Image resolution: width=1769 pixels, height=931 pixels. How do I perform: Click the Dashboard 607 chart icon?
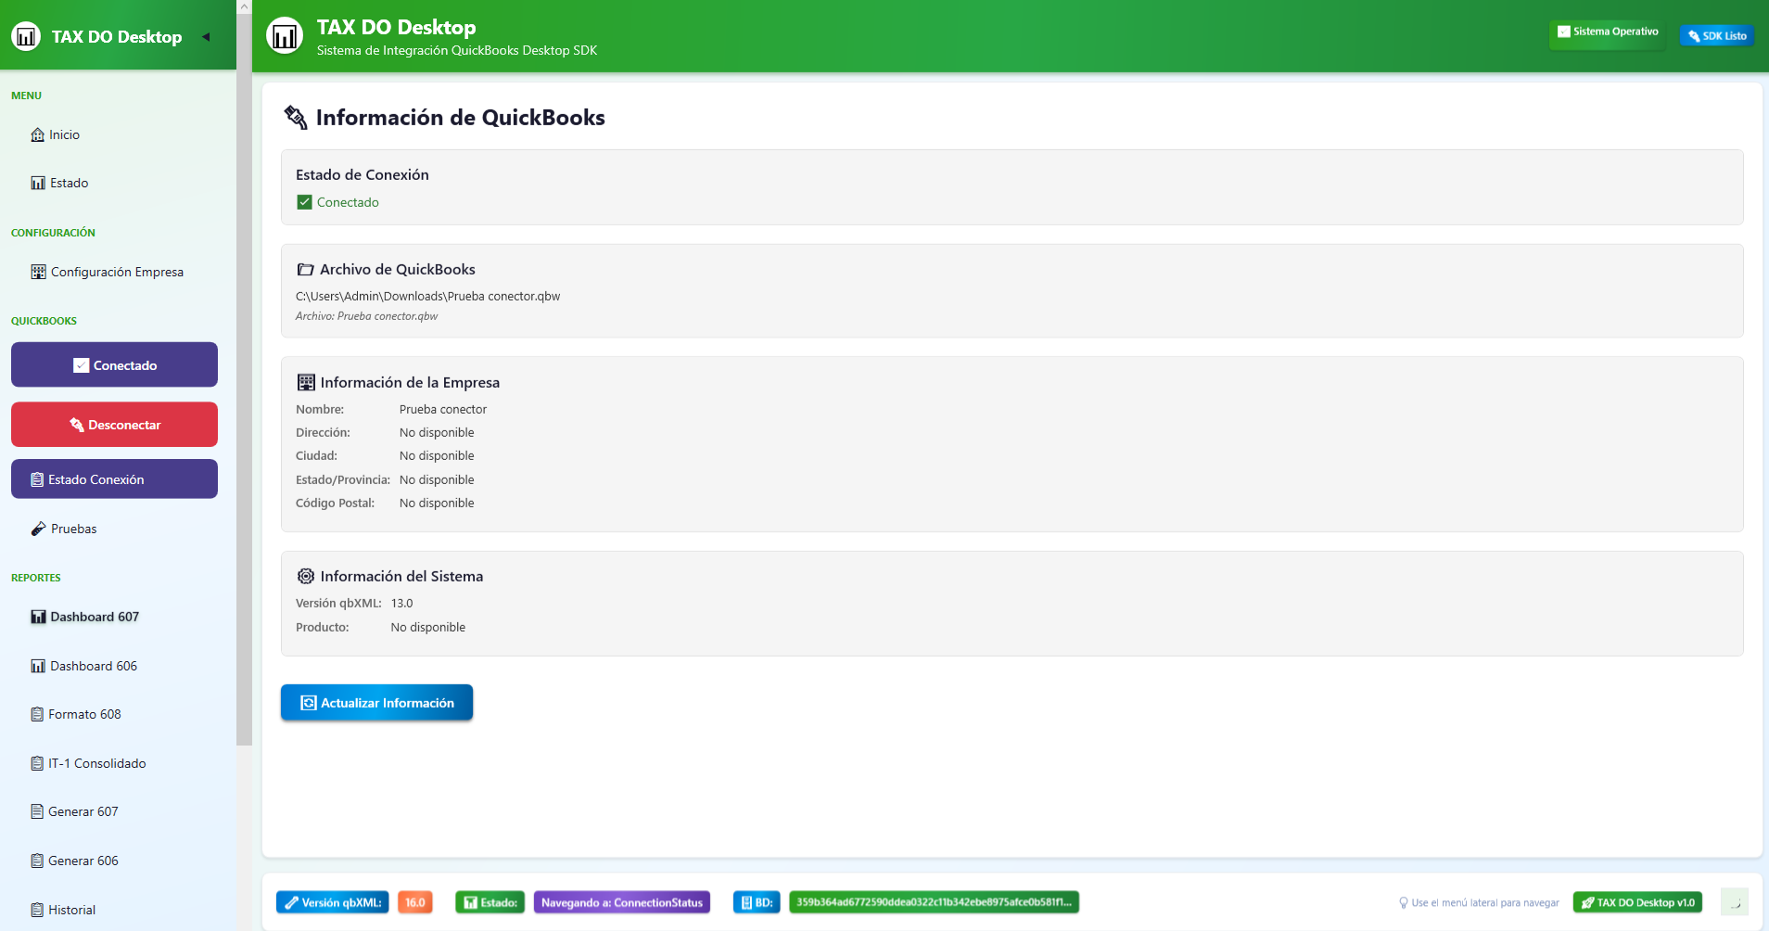click(x=37, y=616)
